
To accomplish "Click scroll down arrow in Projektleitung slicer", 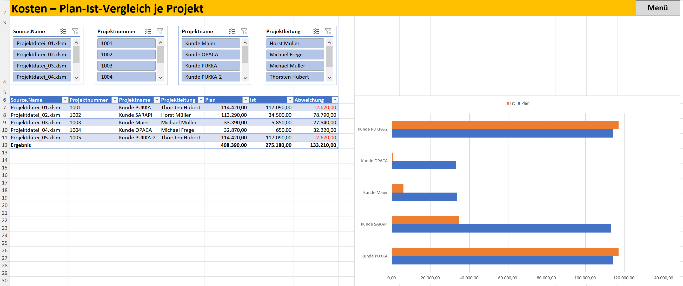I will (329, 78).
